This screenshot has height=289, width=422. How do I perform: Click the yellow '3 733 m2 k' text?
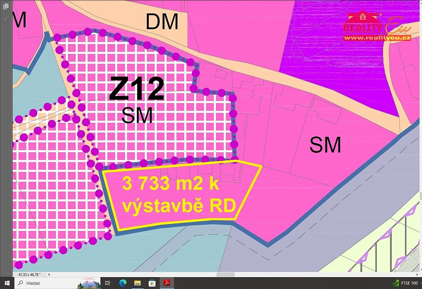coord(171,183)
